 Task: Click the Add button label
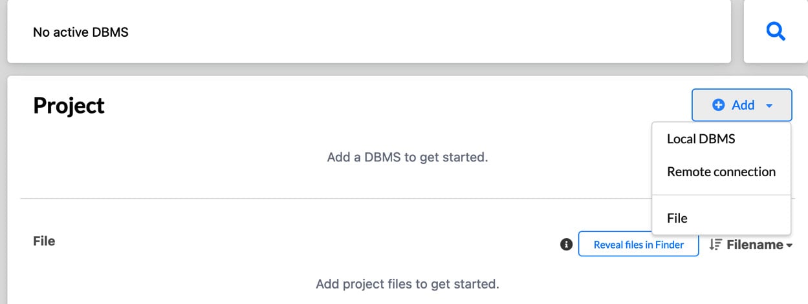point(743,105)
